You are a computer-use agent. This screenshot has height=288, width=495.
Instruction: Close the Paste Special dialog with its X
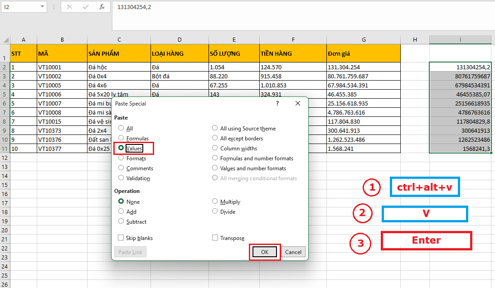pos(297,103)
